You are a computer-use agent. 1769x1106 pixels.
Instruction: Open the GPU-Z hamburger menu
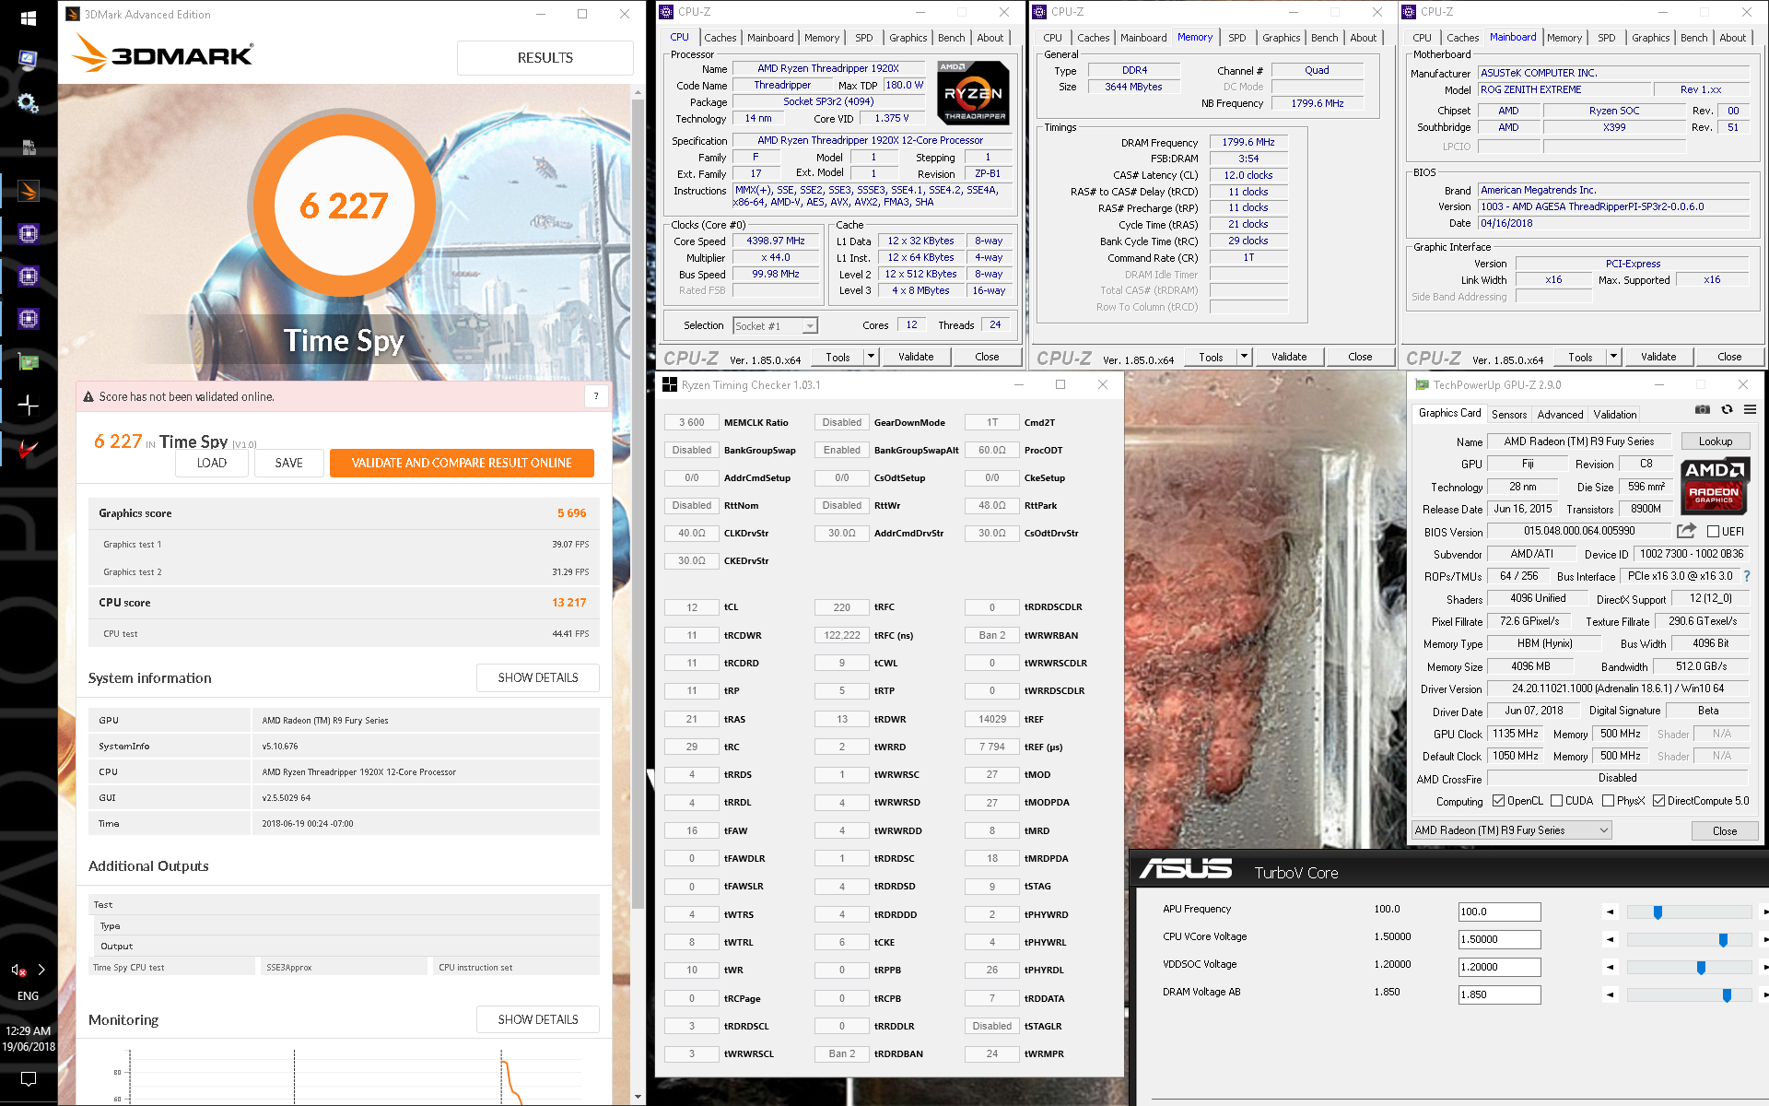(1750, 410)
